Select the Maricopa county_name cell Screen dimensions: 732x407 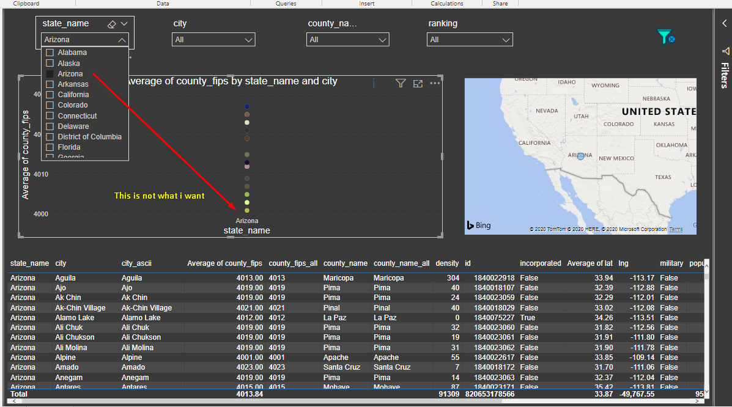pos(338,277)
